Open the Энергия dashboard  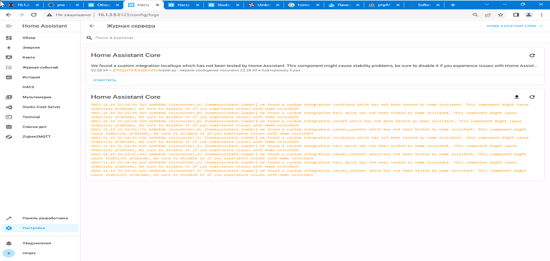[x=40, y=47]
